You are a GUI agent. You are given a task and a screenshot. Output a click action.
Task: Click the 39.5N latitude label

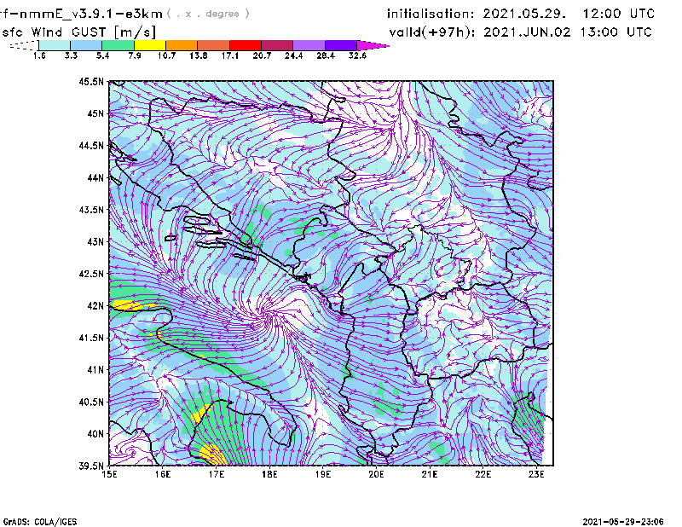[91, 466]
